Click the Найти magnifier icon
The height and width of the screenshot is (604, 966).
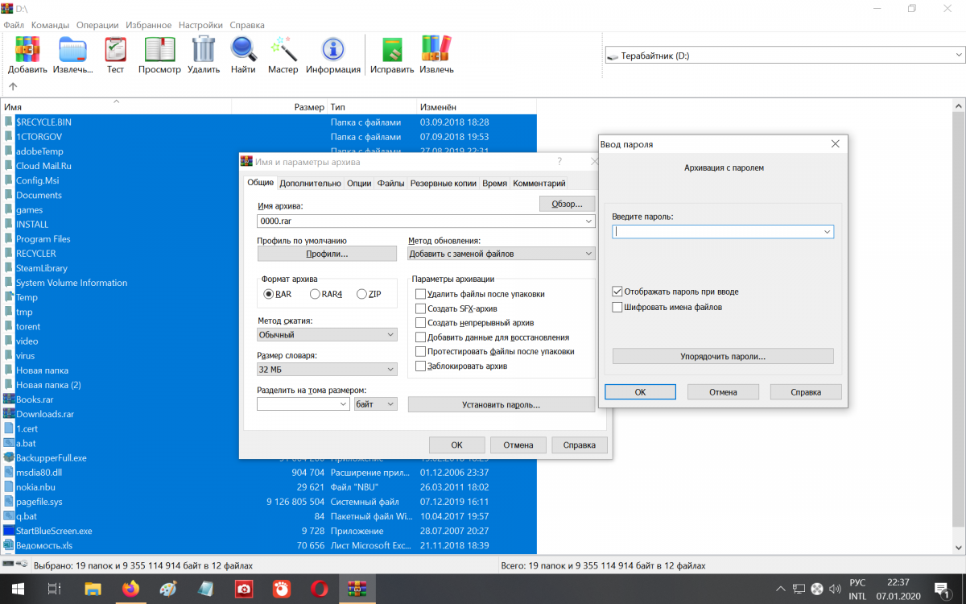click(243, 50)
